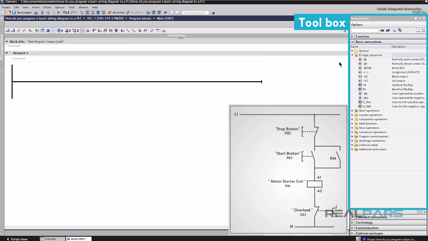428x241 pixels.
Task: Switch to the Overview tab
Action: 52,238
